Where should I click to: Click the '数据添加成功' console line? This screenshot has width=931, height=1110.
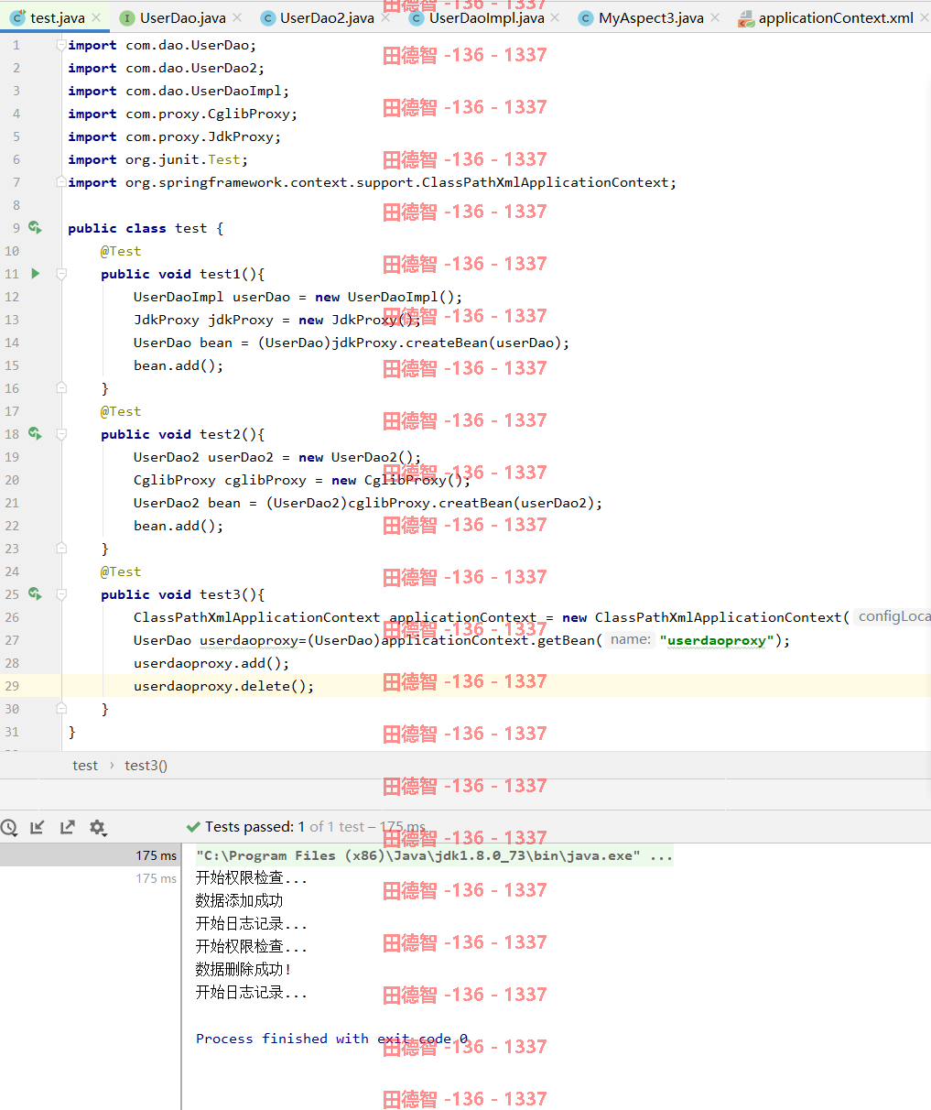[x=239, y=901]
